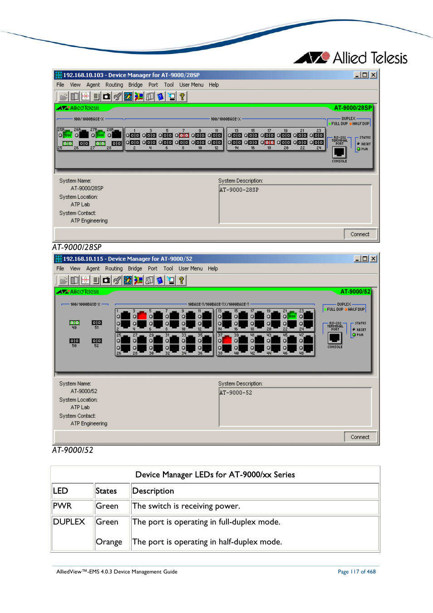The image size is (433, 613).
Task: Select green SFP port 49 on AT-9000/52
Action: pos(74,323)
